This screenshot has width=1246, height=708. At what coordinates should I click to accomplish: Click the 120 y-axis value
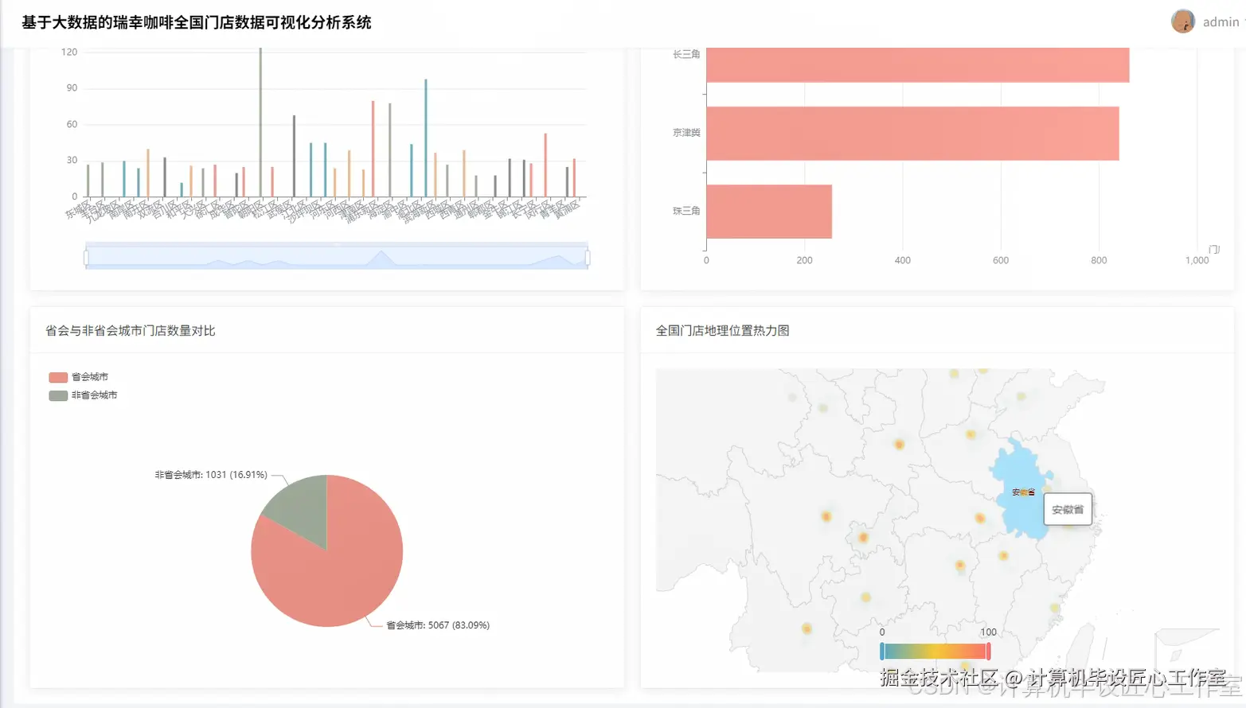69,52
